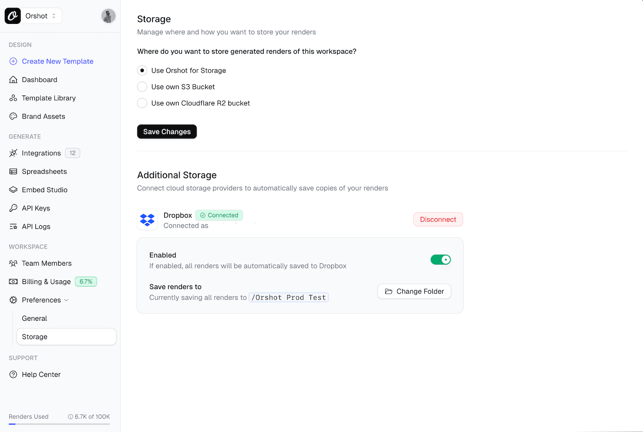The image size is (643, 432).
Task: Disable the Dropbox Enabled toggle
Action: (x=440, y=260)
